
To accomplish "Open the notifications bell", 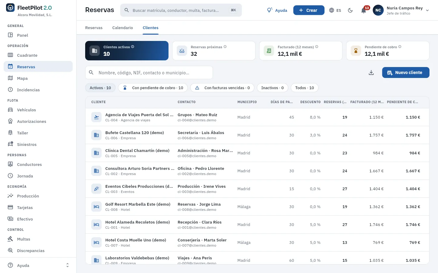I will click(x=363, y=10).
